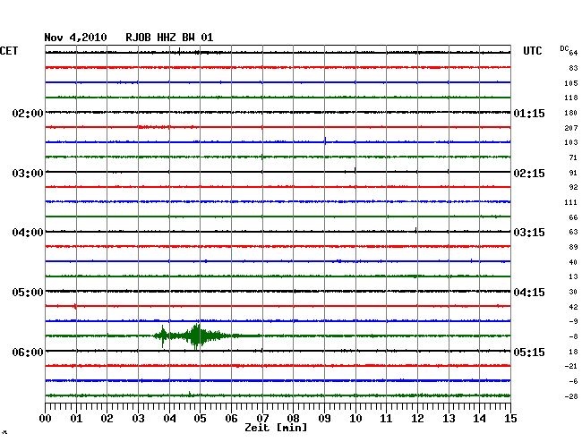Select the DC value '42'
582x442 pixels.
pyautogui.click(x=573, y=307)
